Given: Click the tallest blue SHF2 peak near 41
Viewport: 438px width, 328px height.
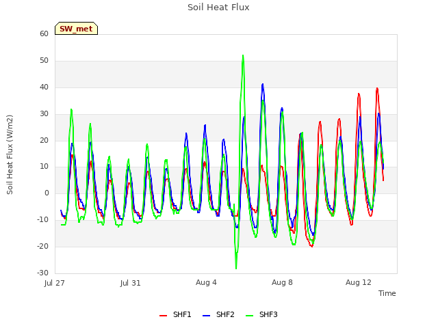Looking at the screenshot, I should (x=263, y=85).
